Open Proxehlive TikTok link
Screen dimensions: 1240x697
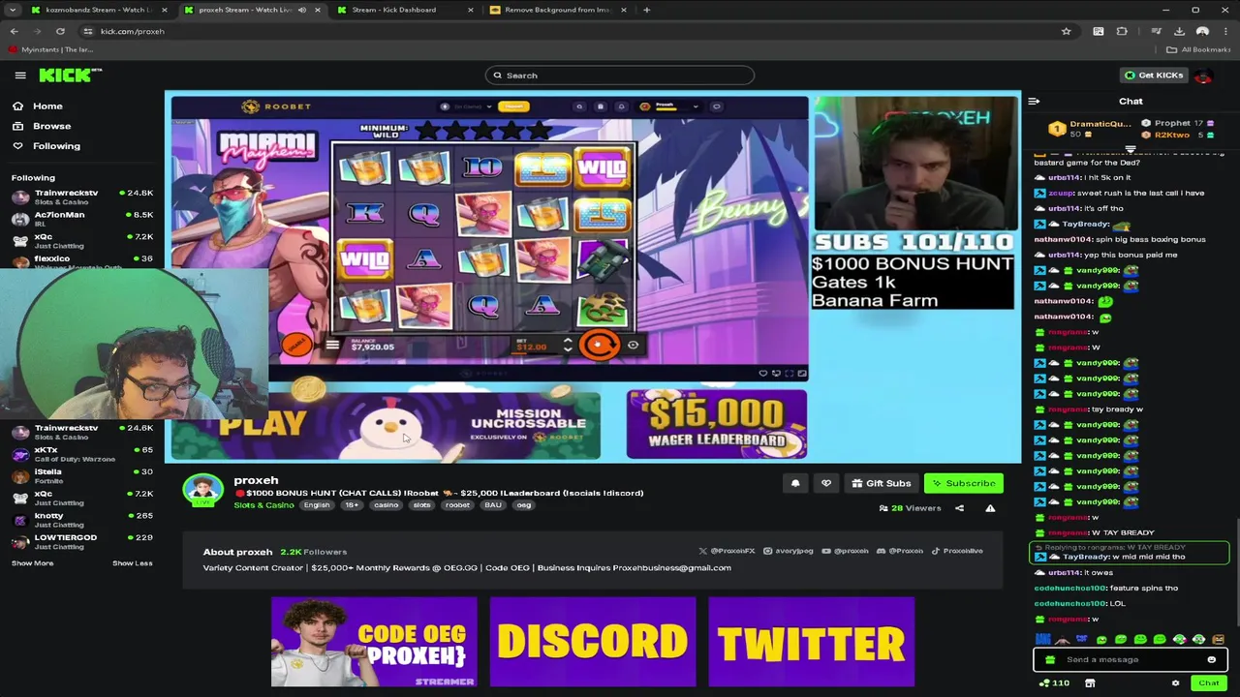click(x=957, y=551)
